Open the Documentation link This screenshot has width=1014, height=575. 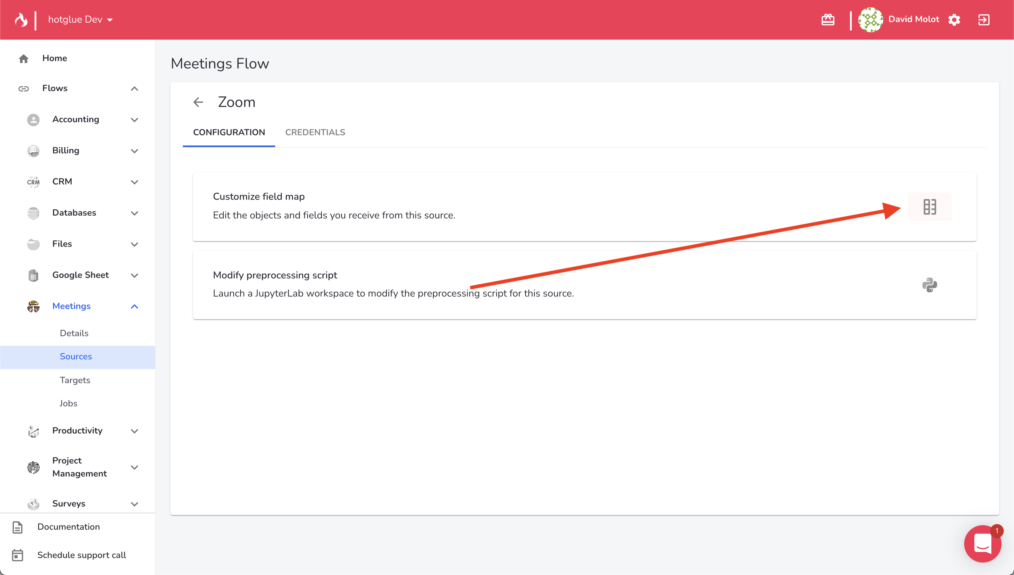pyautogui.click(x=68, y=527)
